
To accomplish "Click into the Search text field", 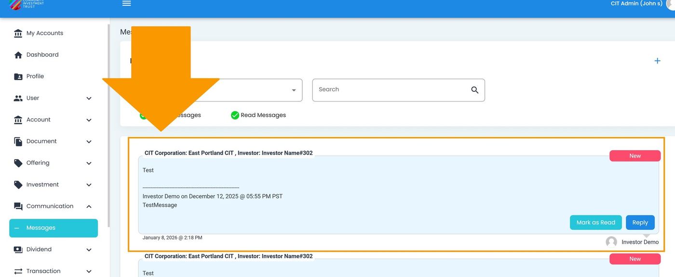I will point(391,90).
